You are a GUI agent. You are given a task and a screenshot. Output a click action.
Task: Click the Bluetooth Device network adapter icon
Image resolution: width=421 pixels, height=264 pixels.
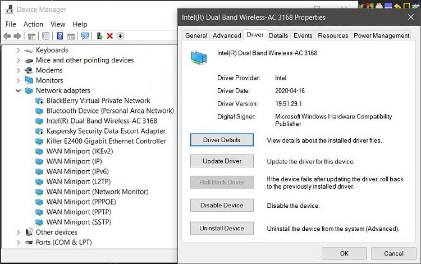coord(39,111)
